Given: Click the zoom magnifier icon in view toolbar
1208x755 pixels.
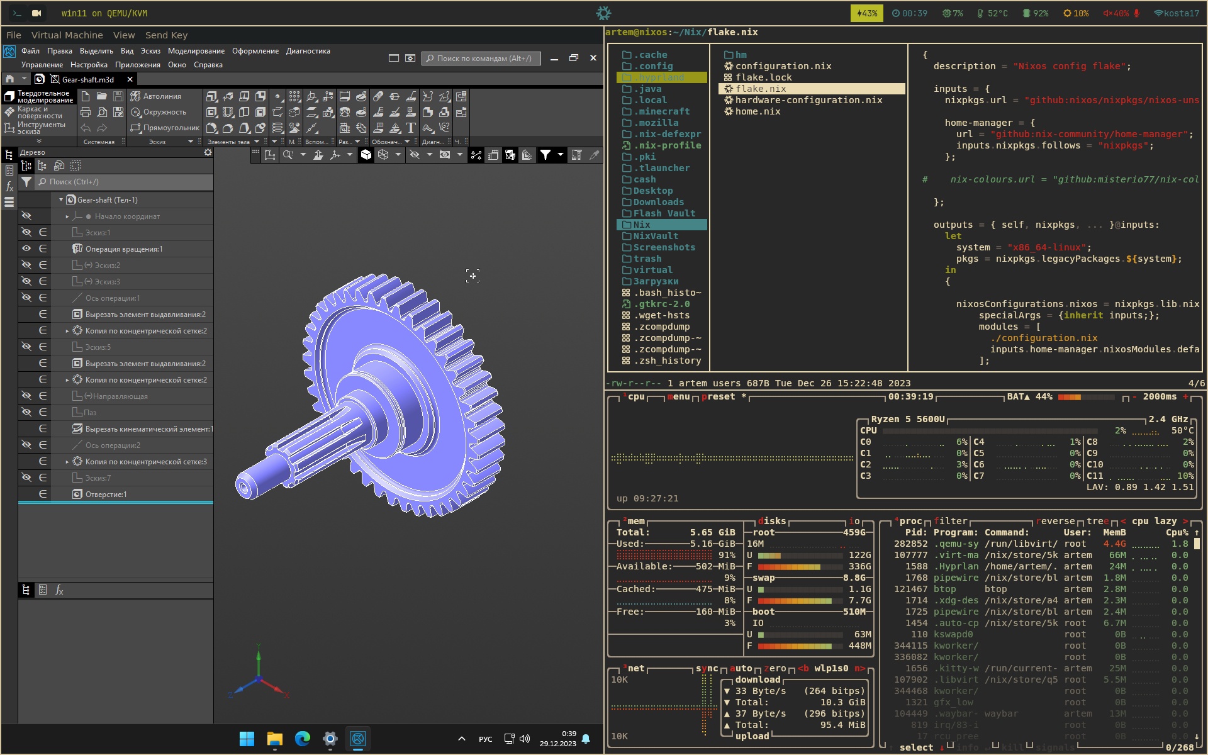Looking at the screenshot, I should [288, 155].
